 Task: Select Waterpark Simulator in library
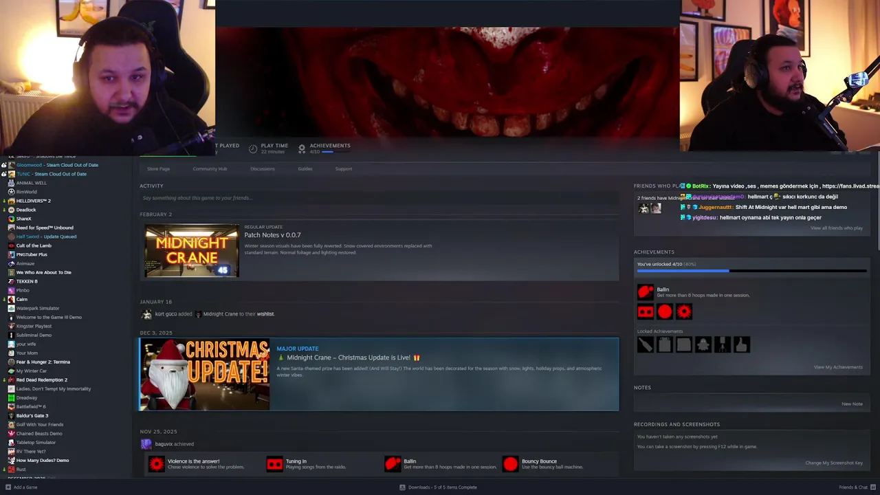click(x=38, y=308)
